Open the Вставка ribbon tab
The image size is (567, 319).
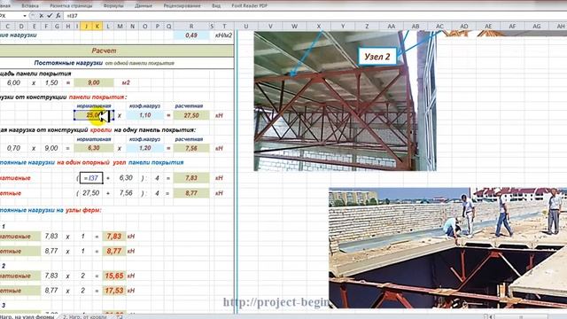click(x=30, y=6)
